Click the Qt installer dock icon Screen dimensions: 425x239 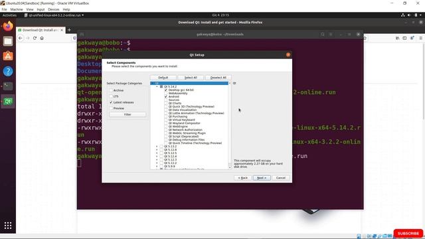(8, 102)
